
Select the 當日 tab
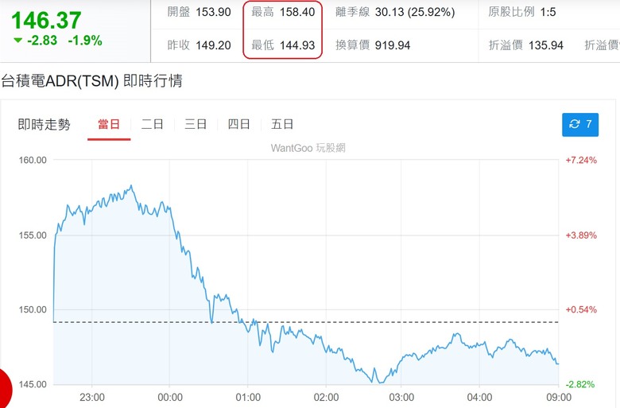click(x=109, y=125)
